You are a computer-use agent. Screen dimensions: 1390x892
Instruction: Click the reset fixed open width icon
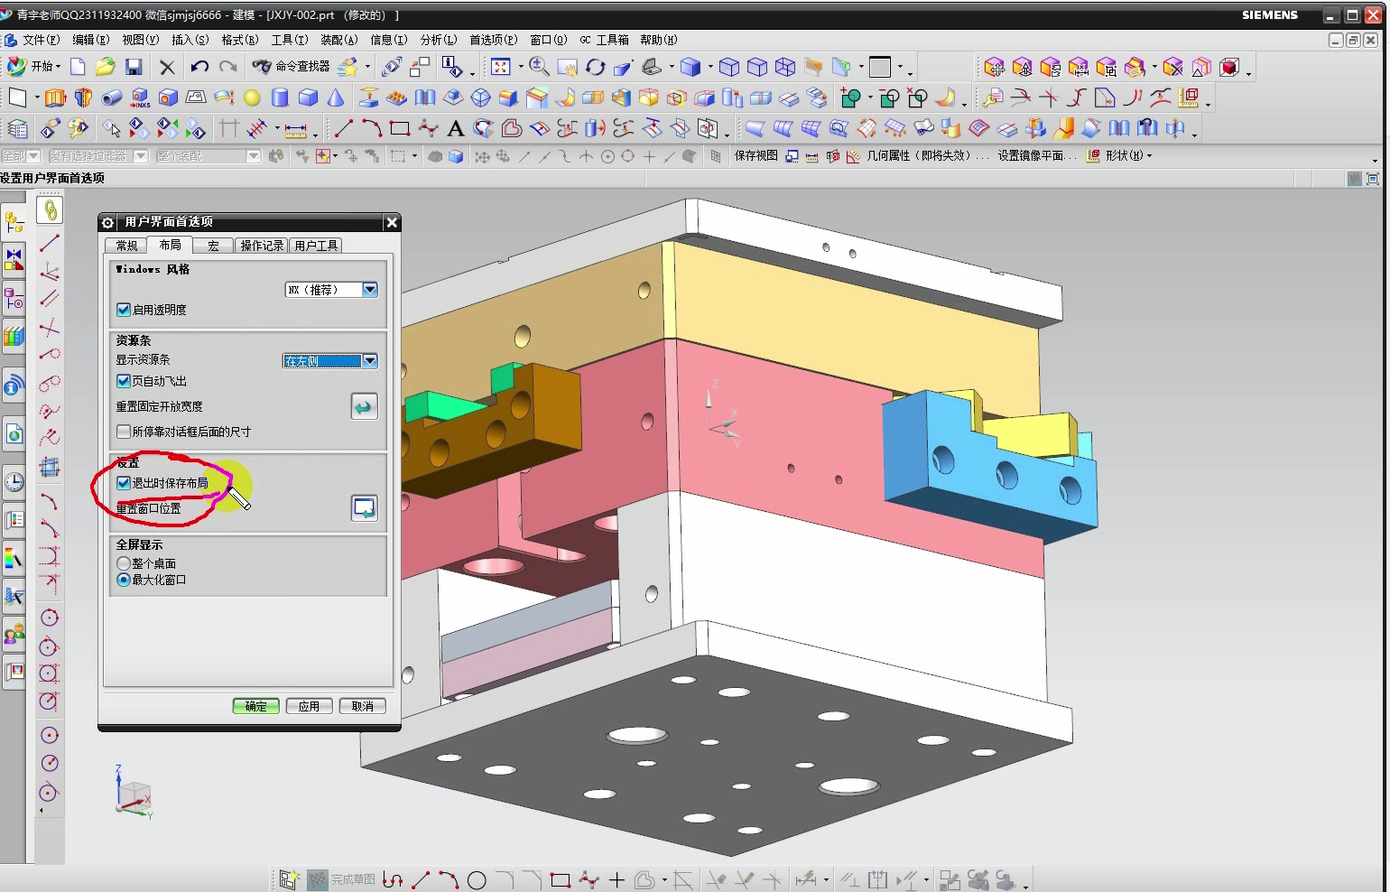[364, 406]
